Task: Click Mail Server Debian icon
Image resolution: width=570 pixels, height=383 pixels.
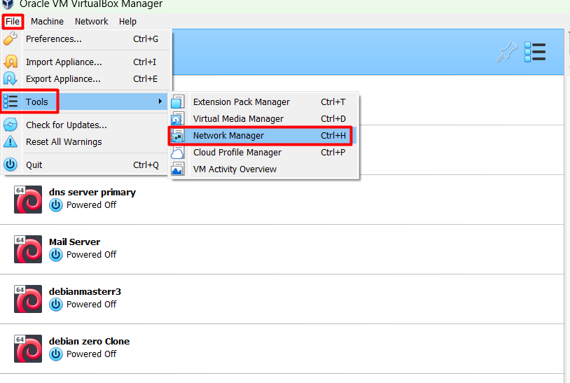Action: coord(28,249)
